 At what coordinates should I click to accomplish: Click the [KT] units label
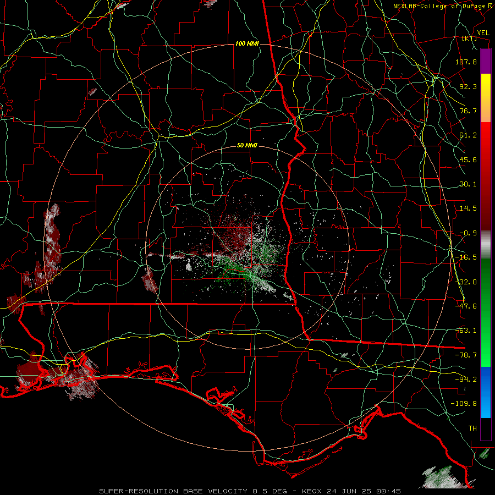[x=470, y=38]
